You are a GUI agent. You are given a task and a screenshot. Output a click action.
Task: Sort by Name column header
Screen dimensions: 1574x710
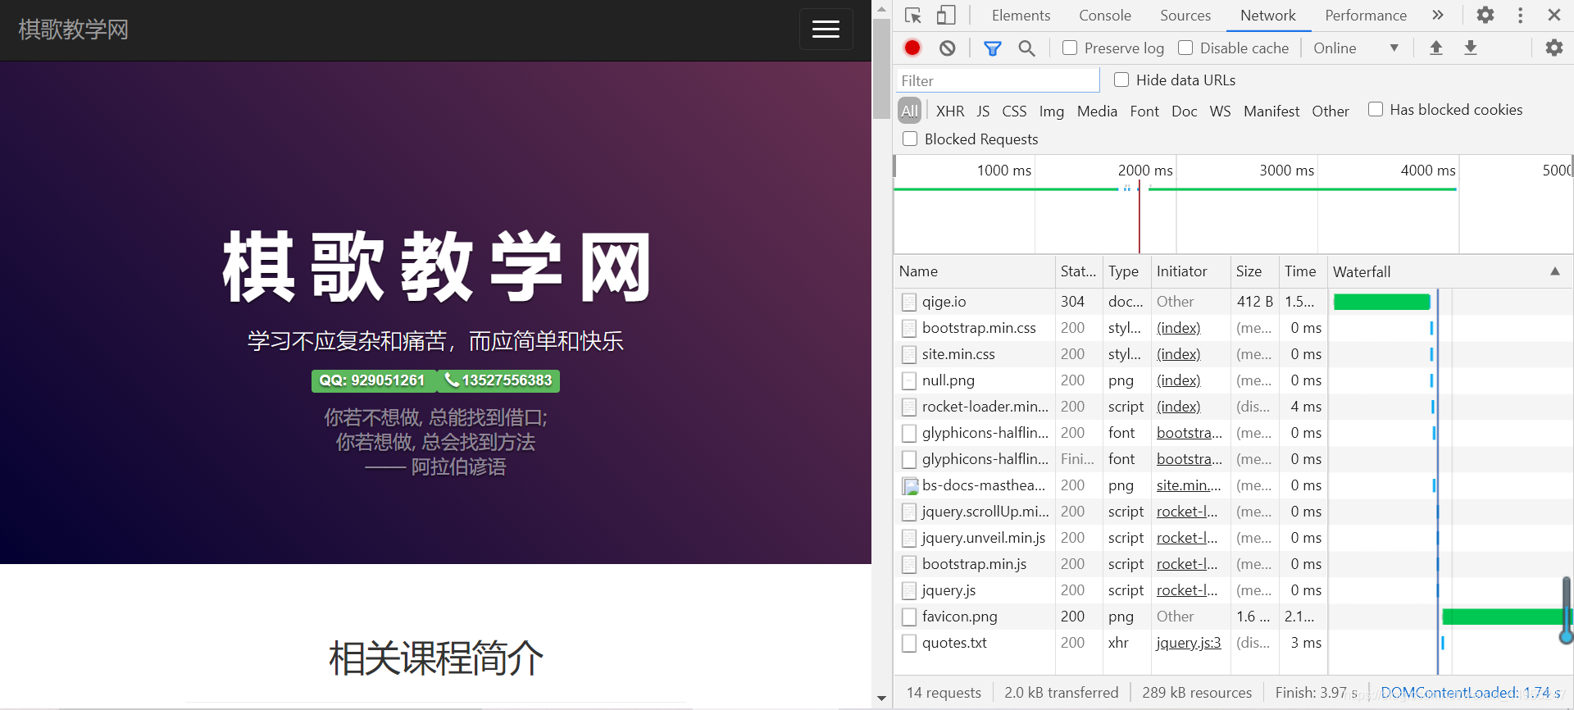(x=974, y=271)
